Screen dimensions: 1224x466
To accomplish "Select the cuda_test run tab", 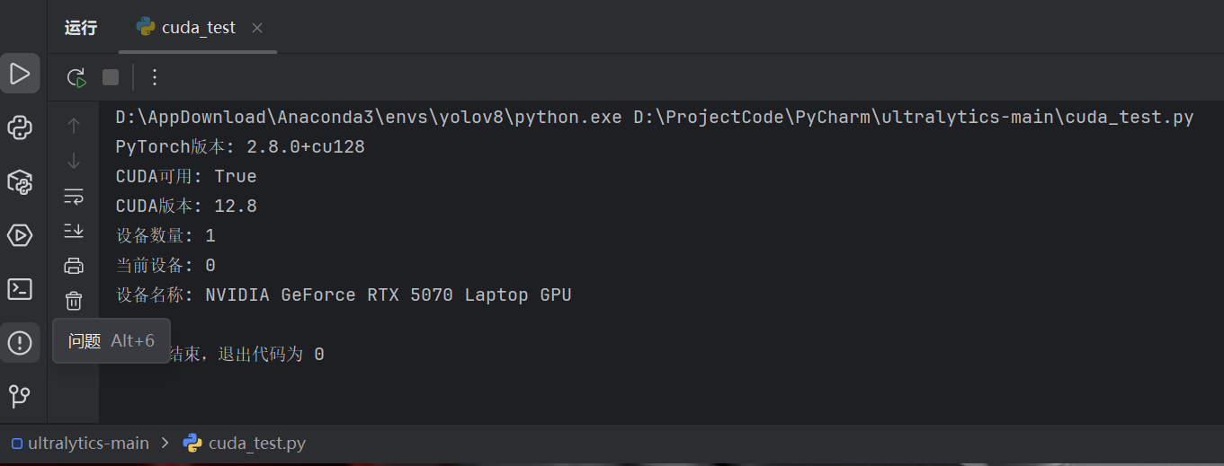I will click(x=186, y=28).
